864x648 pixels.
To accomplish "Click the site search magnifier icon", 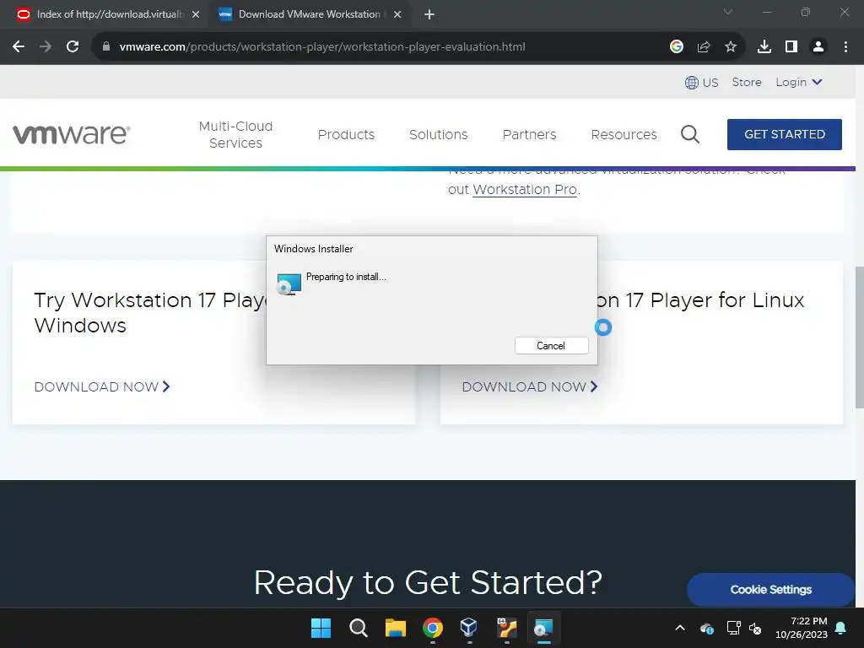I will pyautogui.click(x=690, y=134).
